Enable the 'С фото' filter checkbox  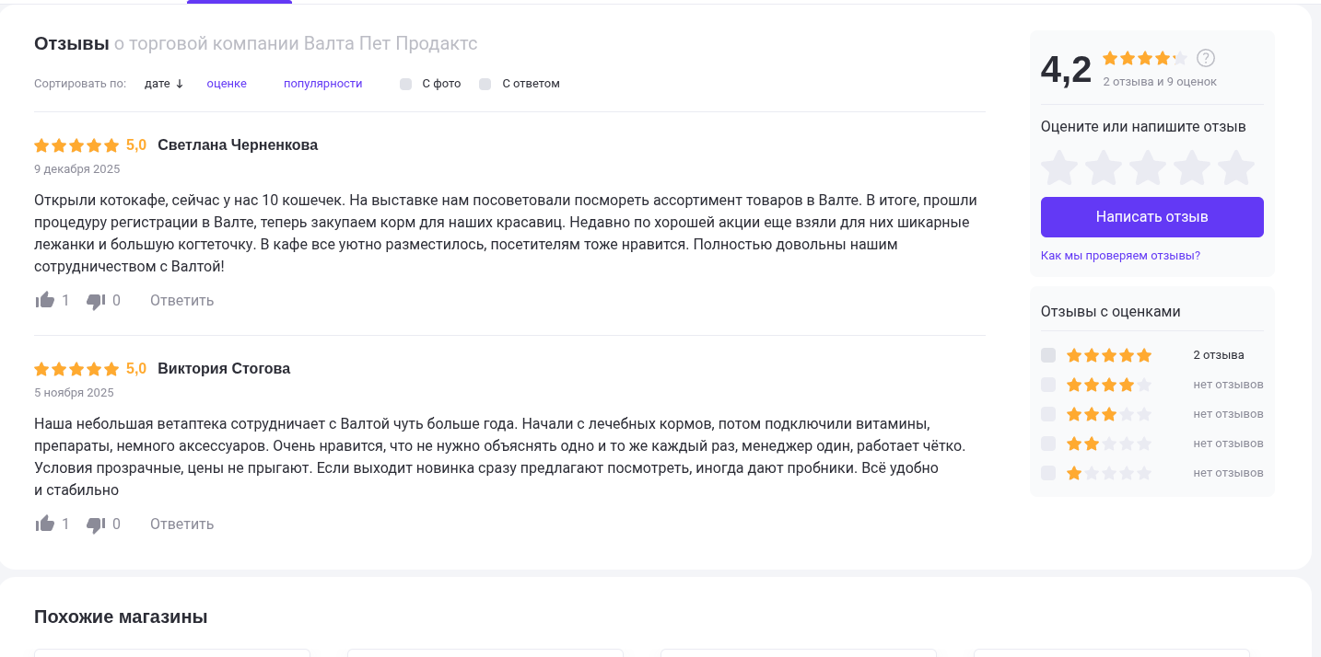click(x=406, y=84)
